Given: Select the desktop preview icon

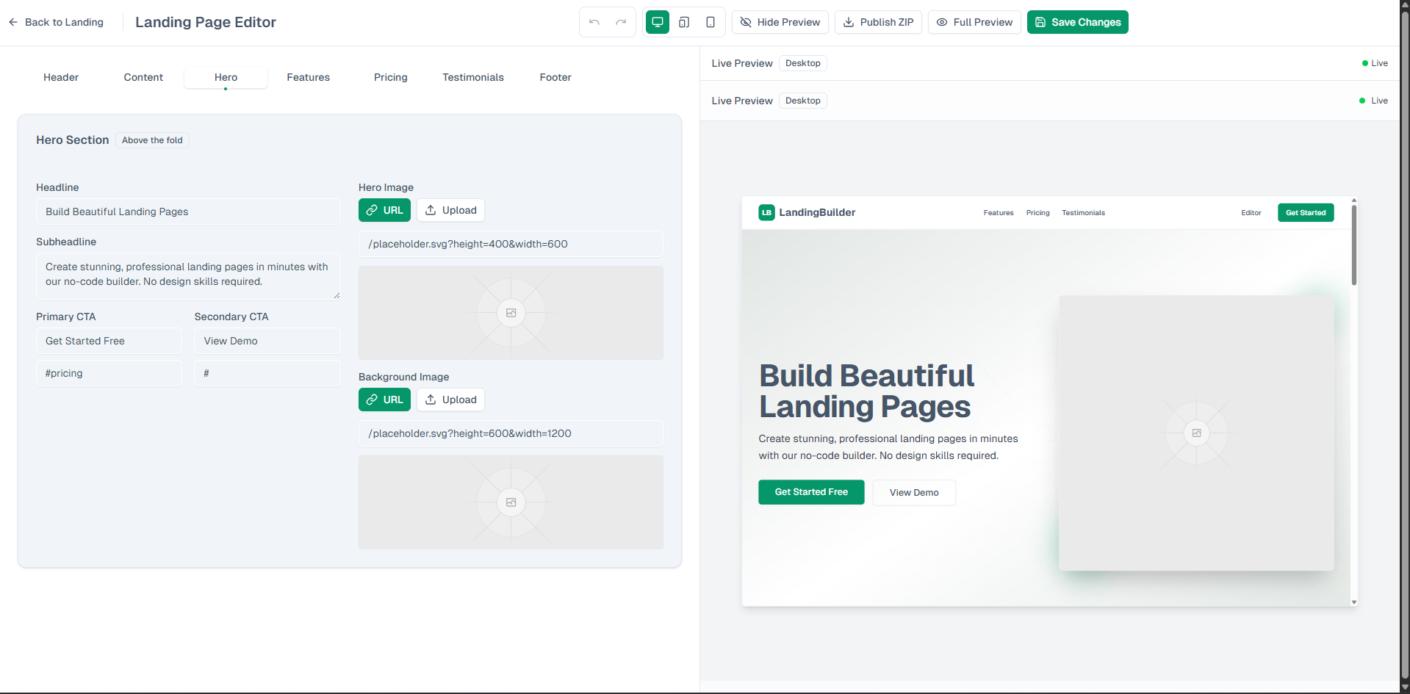Looking at the screenshot, I should 657,22.
